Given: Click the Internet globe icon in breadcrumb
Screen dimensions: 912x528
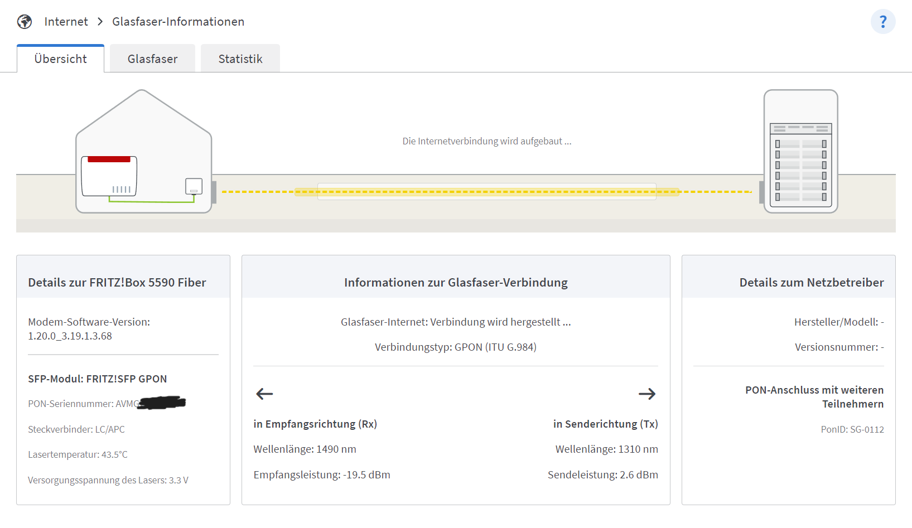Looking at the screenshot, I should pos(25,22).
